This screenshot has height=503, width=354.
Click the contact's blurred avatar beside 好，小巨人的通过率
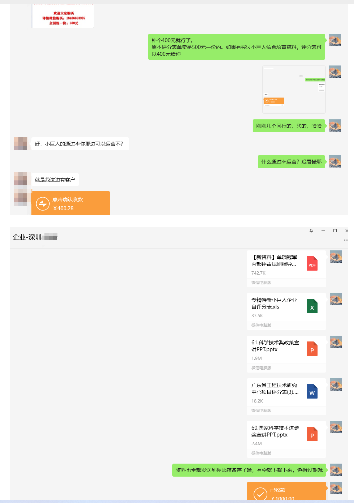coord(21,144)
